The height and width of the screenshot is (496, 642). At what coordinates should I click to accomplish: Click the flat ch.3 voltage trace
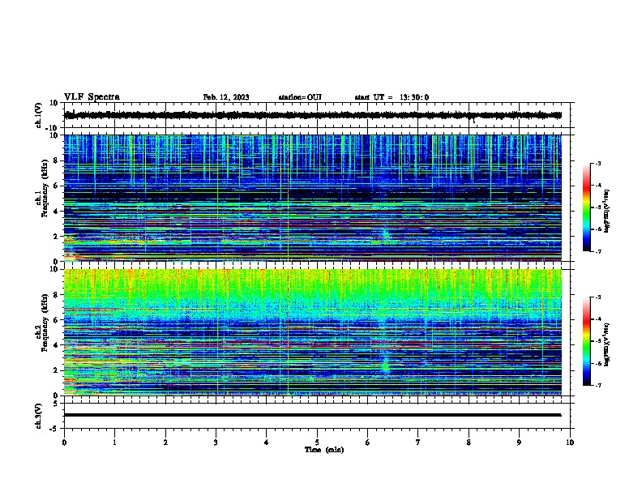pos(313,415)
